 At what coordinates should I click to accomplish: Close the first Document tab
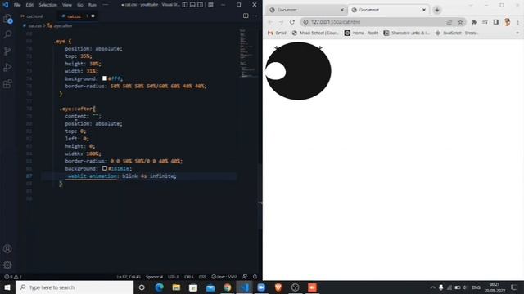coord(342,10)
